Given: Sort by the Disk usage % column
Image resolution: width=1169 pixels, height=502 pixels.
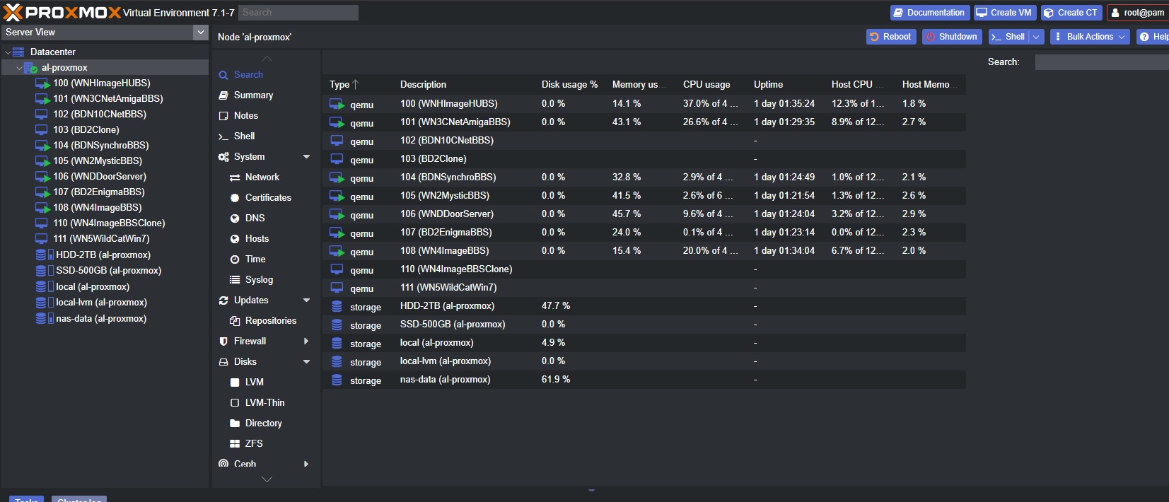Looking at the screenshot, I should 569,85.
